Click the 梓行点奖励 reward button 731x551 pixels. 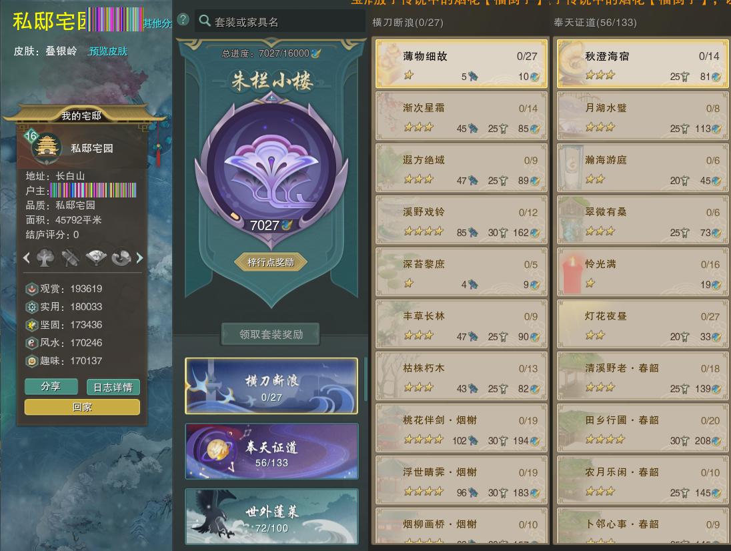tap(271, 262)
